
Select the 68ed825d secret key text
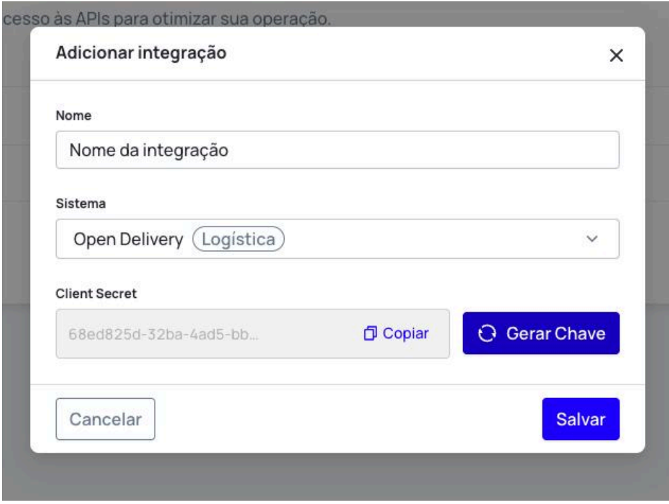(163, 333)
